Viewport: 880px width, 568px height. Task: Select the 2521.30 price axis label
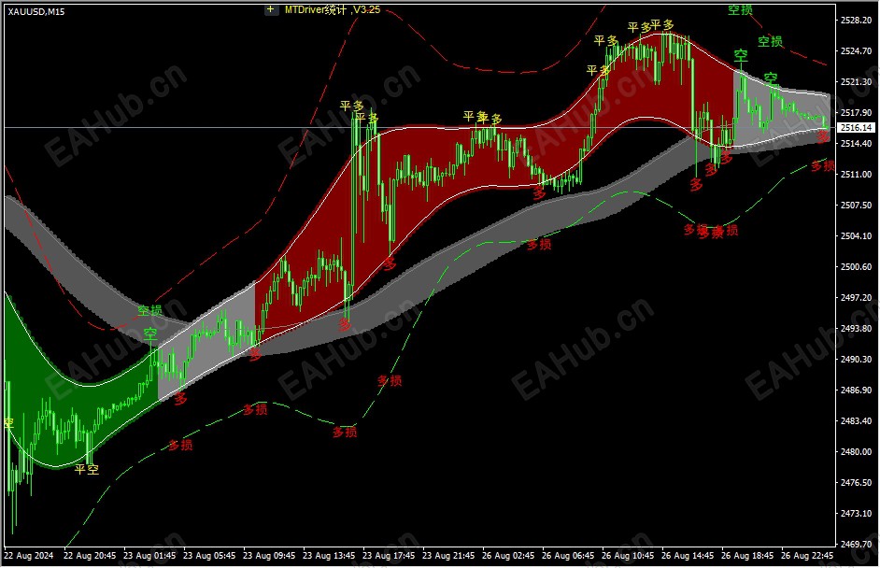[856, 82]
